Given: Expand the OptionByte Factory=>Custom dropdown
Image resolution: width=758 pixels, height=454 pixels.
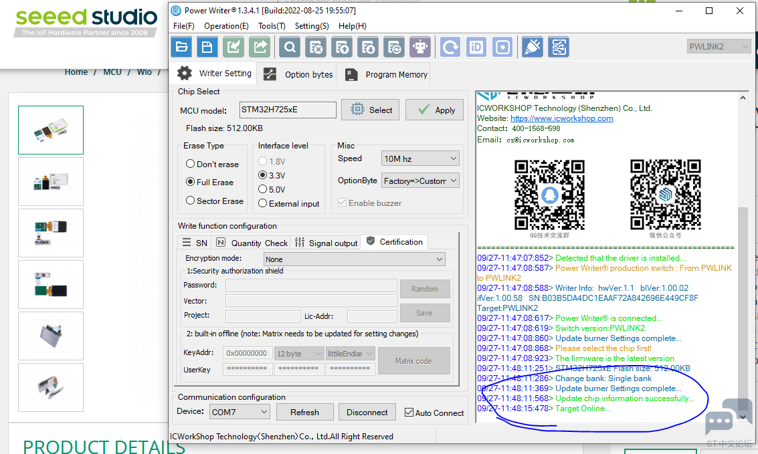Looking at the screenshot, I should coord(420,181).
